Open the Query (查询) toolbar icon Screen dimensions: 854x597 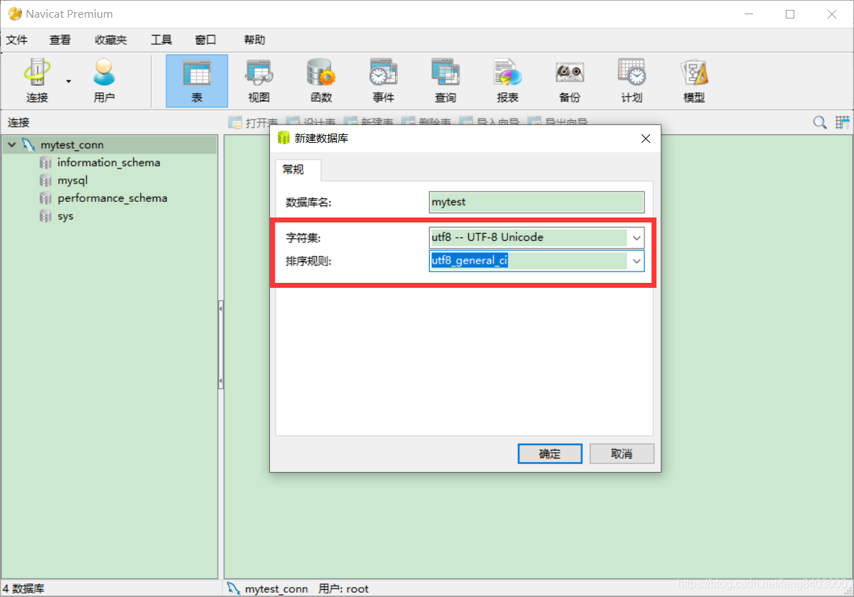click(x=445, y=81)
